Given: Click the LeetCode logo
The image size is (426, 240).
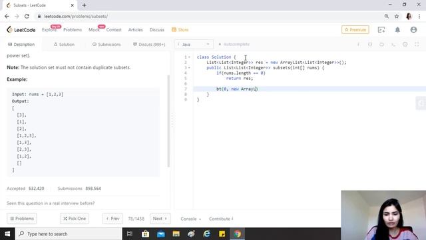Looking at the screenshot, I should point(21,29).
